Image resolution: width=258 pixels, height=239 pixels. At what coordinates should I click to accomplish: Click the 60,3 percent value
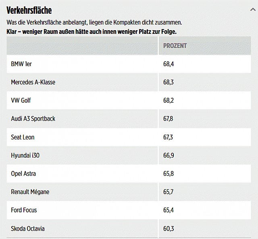[169, 229]
